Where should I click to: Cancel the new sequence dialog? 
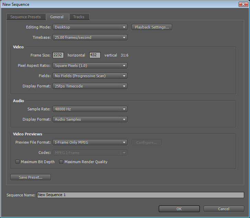pos(224,208)
